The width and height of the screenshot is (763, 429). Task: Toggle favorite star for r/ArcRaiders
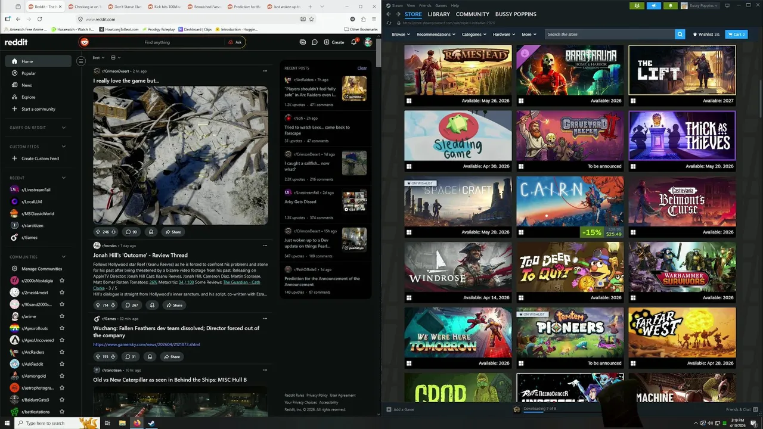(62, 352)
